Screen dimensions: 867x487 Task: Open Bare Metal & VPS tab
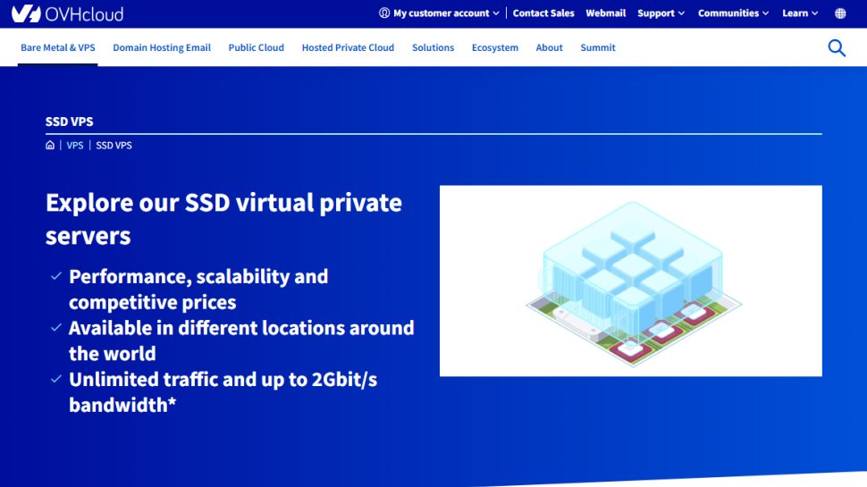click(58, 47)
